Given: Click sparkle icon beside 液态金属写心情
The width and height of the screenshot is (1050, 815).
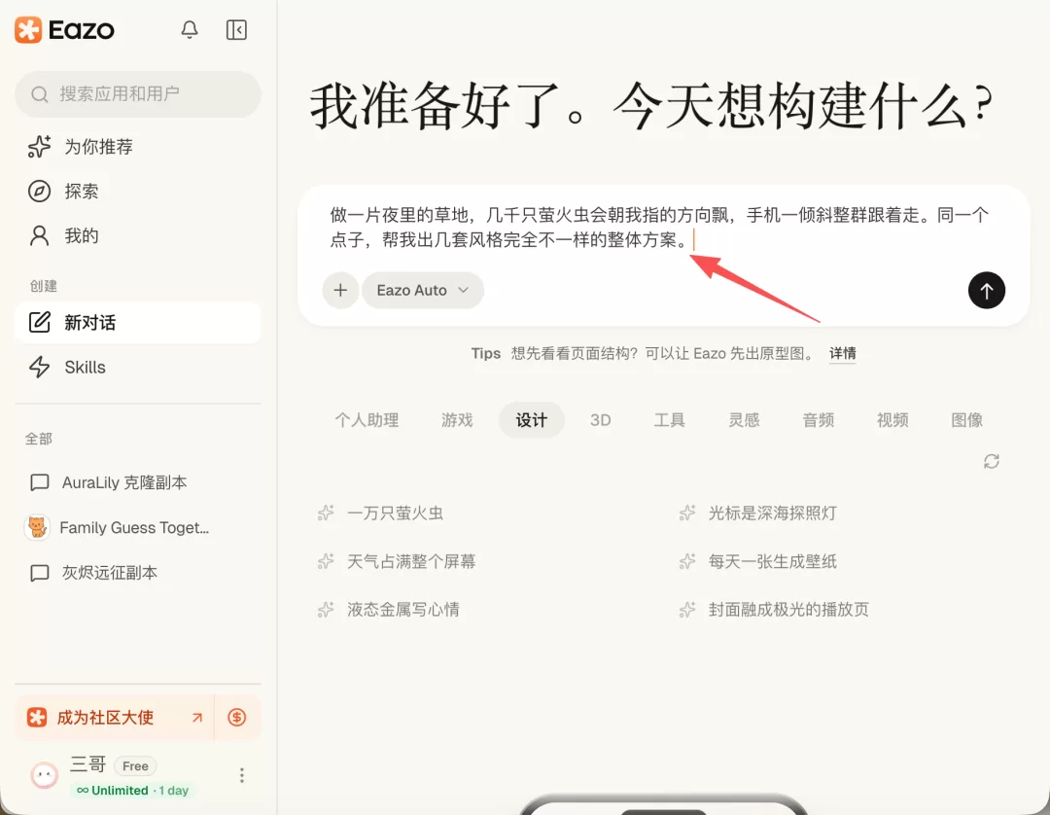Looking at the screenshot, I should point(326,610).
